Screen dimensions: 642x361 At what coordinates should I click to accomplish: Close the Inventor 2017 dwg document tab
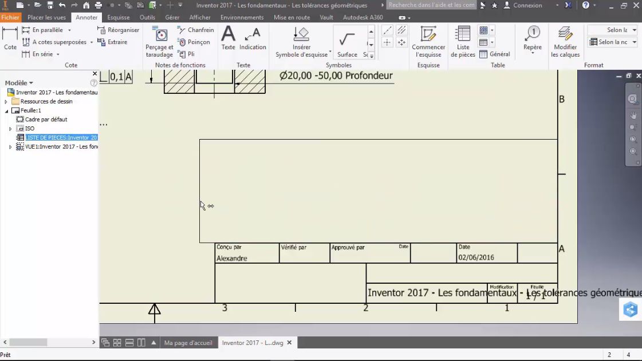[x=289, y=343]
